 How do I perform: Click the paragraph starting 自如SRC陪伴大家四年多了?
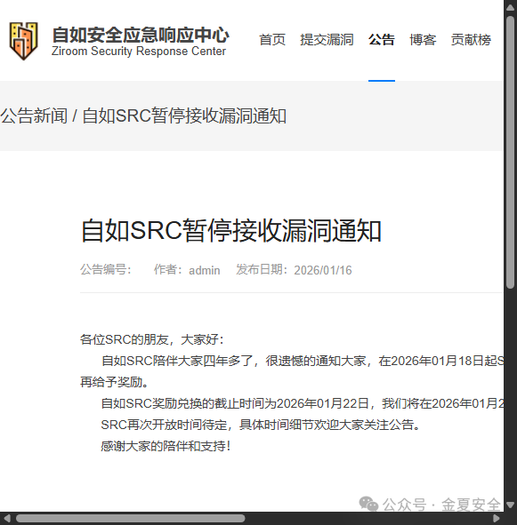(x=303, y=361)
